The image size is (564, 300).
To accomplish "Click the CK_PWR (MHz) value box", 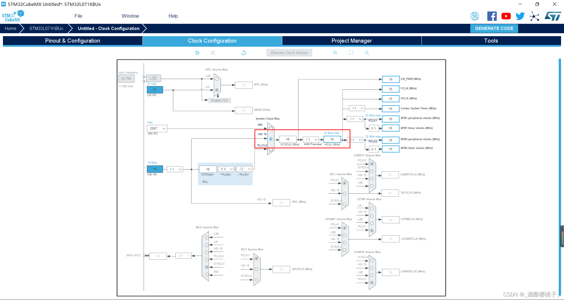I will [x=391, y=79].
